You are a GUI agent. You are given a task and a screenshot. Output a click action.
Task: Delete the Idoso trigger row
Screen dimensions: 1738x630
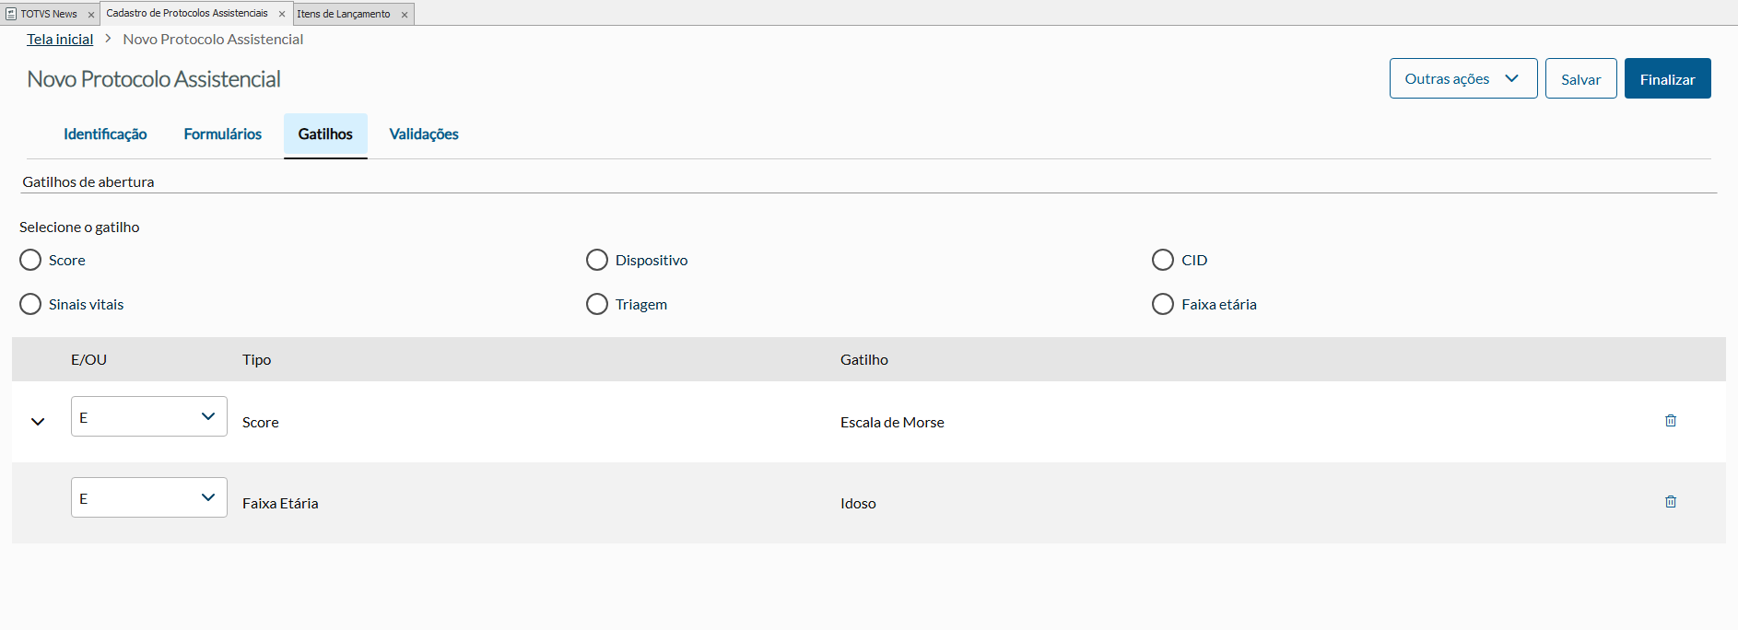pyautogui.click(x=1670, y=502)
